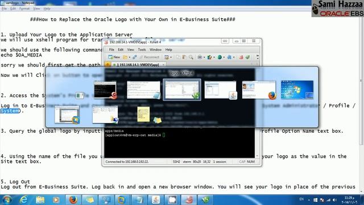Open the Tools menu in Xshell

[x=142, y=50]
